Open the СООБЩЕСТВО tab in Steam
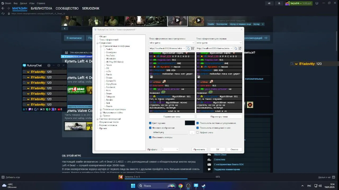This screenshot has width=339, height=190. 67,8
